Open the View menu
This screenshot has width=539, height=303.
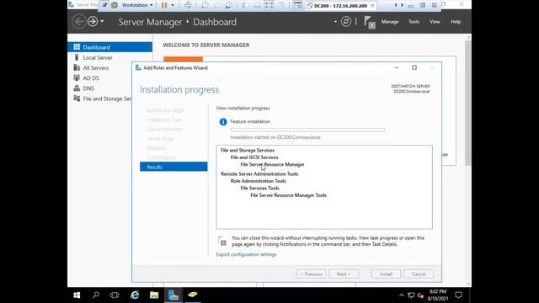435,22
